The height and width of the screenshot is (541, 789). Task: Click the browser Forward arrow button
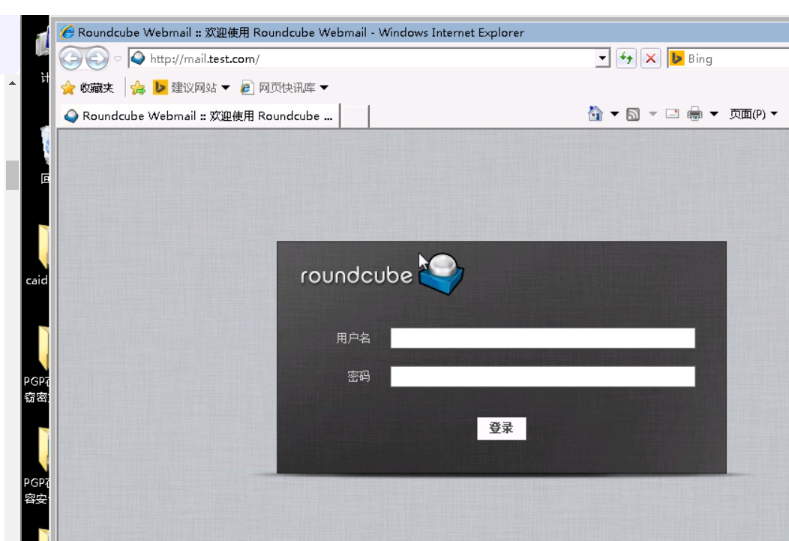point(97,59)
